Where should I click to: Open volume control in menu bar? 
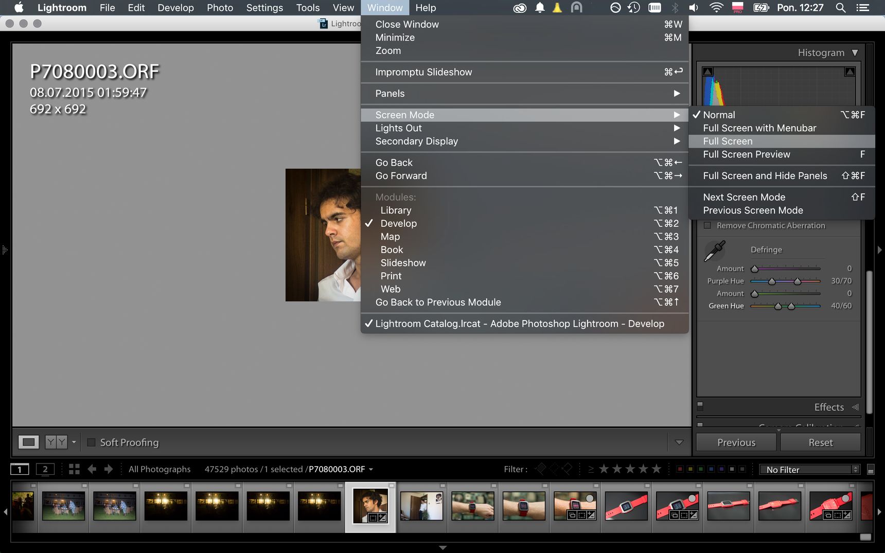pos(694,8)
